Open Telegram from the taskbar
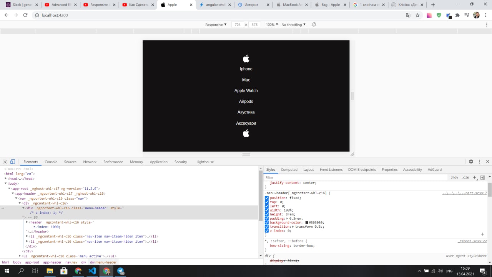 (120, 271)
